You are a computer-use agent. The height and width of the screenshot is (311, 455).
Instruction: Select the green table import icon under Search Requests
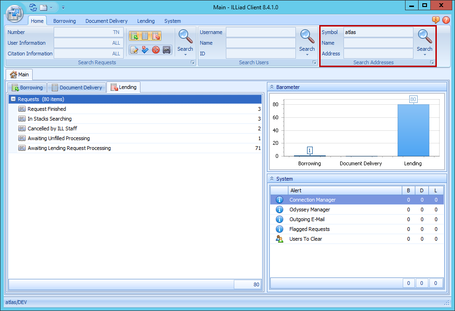point(134,35)
